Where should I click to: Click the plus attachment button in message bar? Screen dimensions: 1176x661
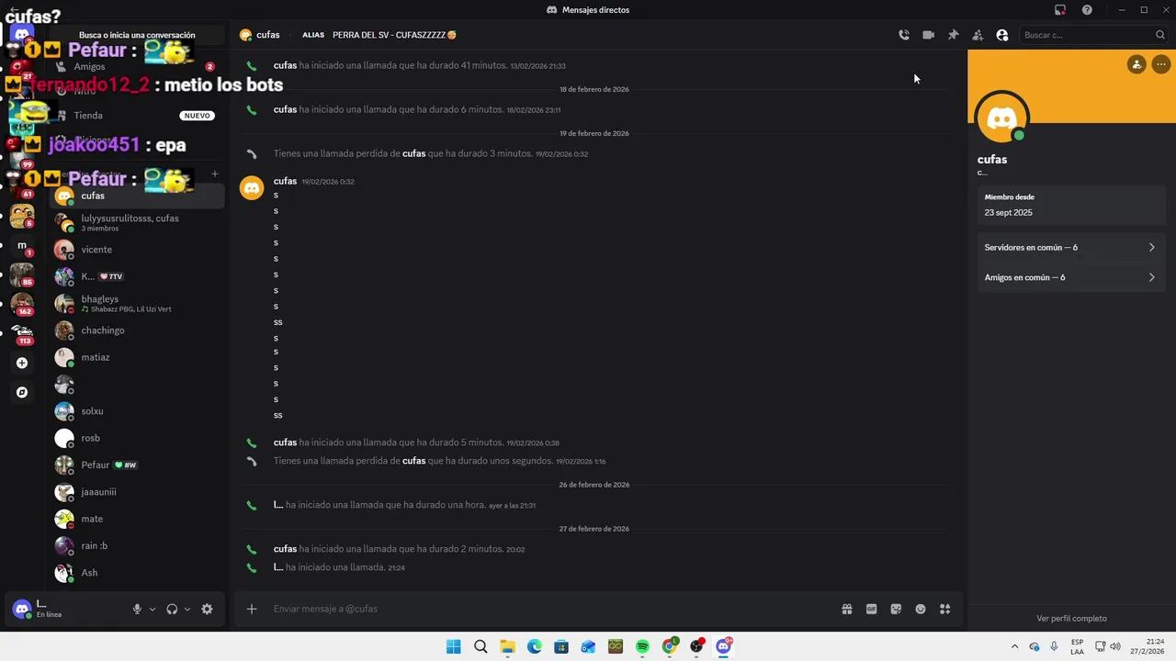click(252, 609)
